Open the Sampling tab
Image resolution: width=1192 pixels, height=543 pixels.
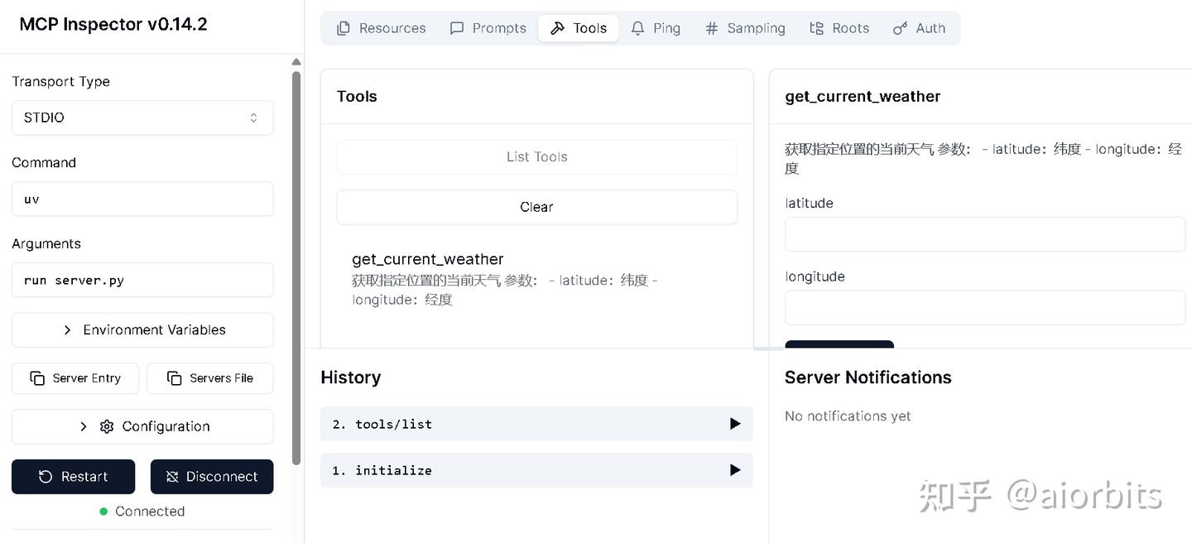[745, 28]
